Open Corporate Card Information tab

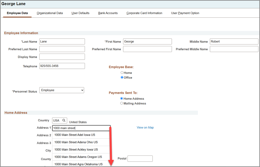[x=144, y=13]
